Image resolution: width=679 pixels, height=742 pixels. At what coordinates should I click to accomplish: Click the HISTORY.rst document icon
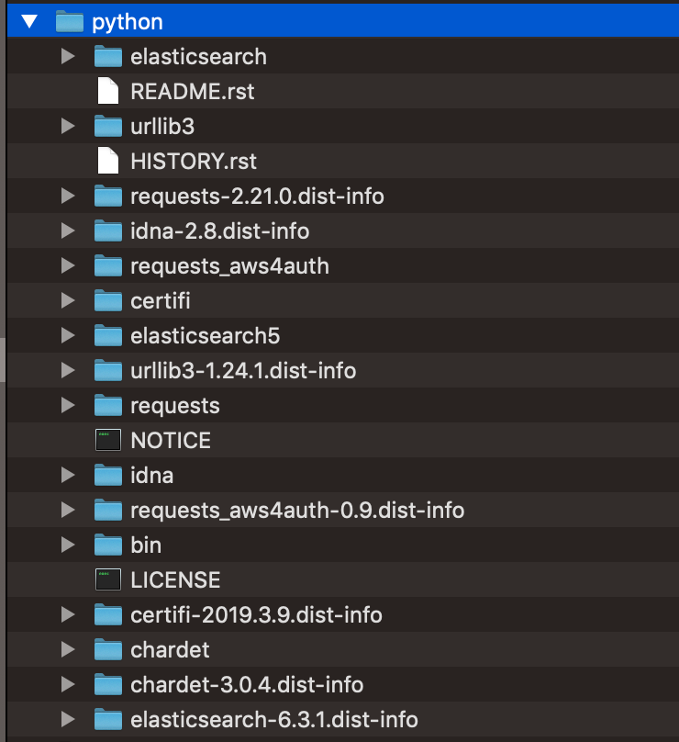(x=108, y=161)
